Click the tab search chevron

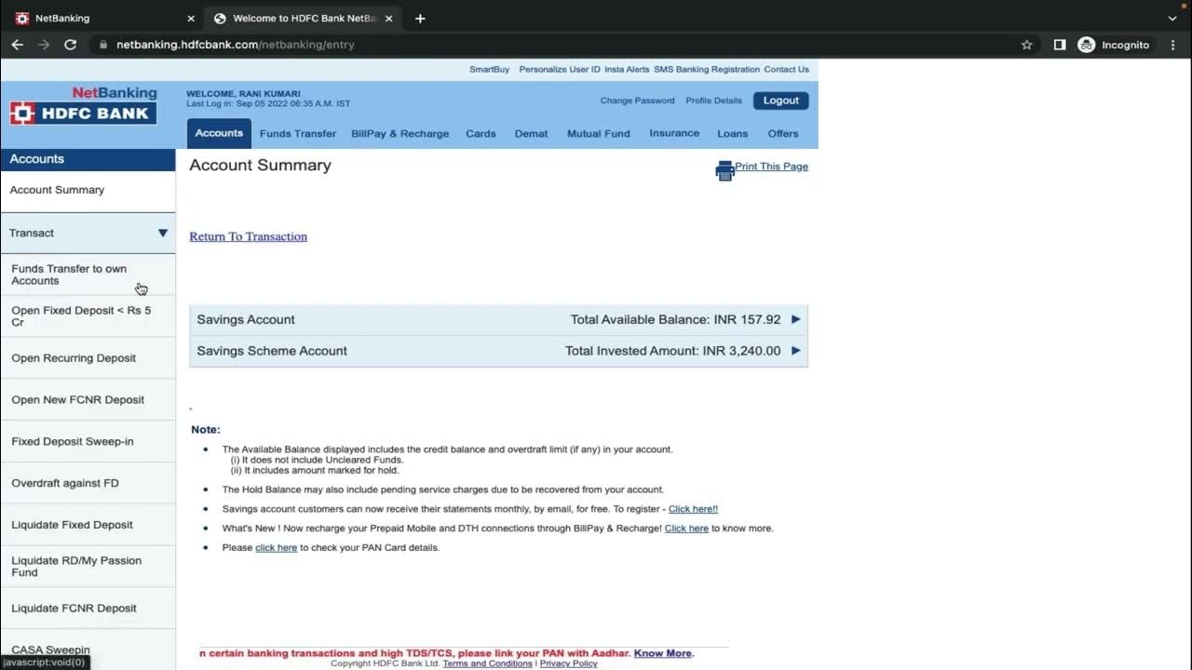tap(1172, 19)
